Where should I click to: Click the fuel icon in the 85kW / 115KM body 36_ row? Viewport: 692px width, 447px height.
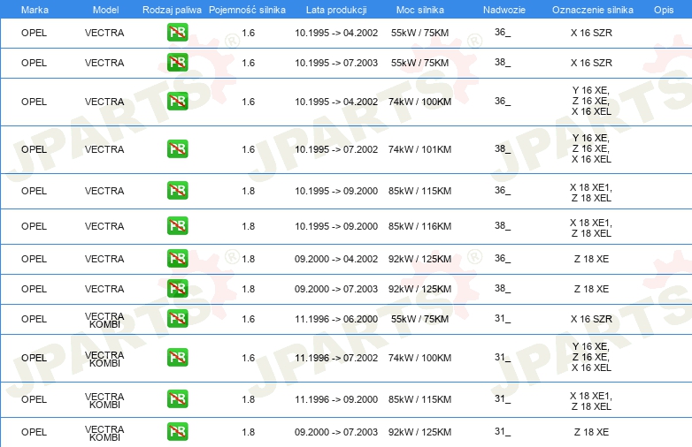pyautogui.click(x=177, y=190)
